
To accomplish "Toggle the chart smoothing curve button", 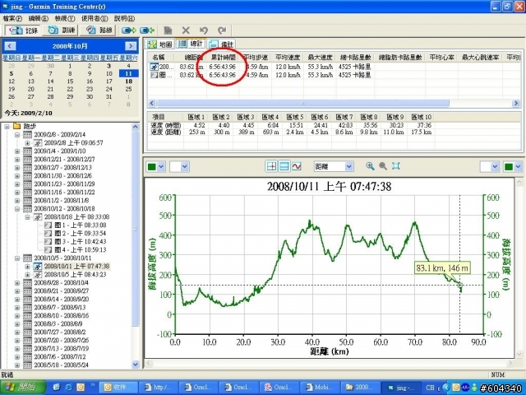I will pyautogui.click(x=297, y=166).
